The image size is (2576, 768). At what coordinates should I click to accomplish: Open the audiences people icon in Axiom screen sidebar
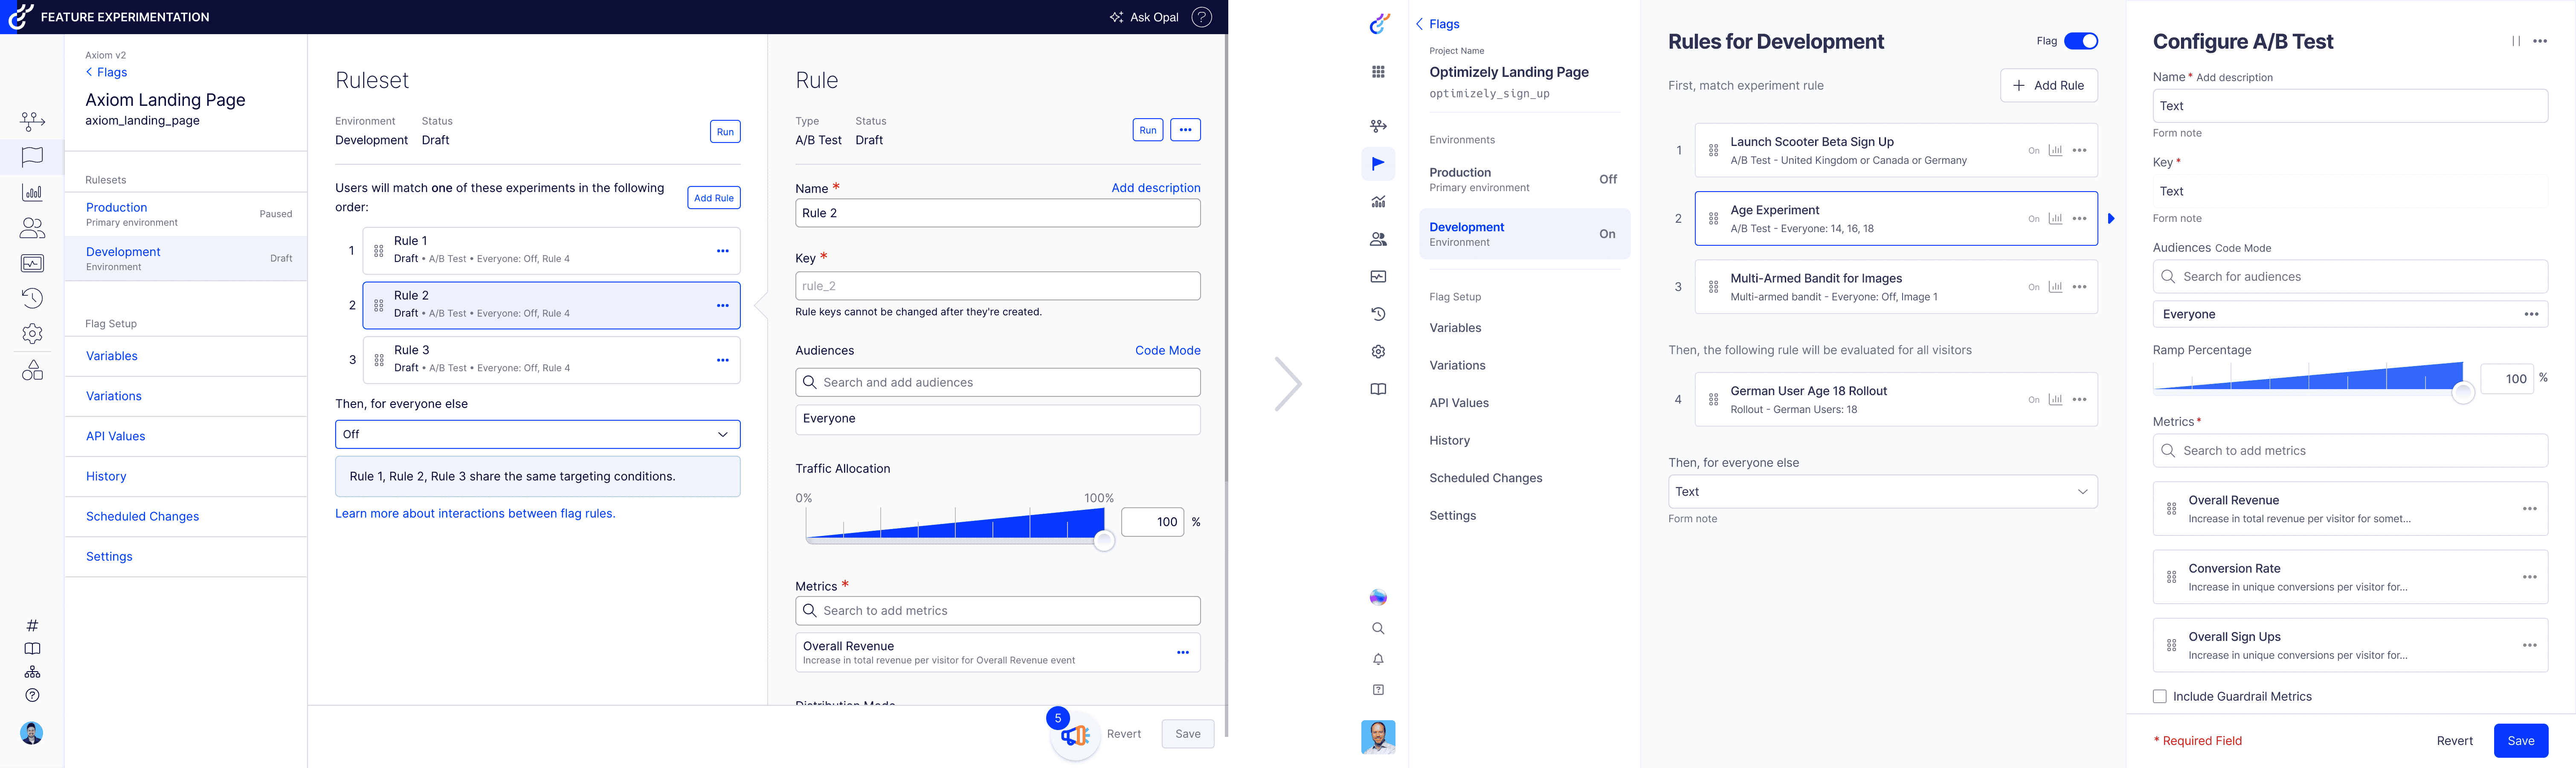[32, 228]
